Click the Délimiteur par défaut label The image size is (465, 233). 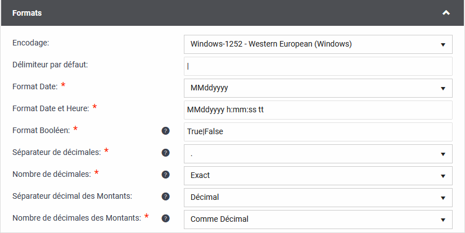point(50,65)
